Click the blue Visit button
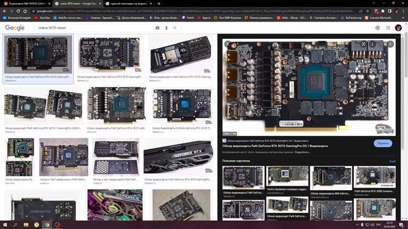Image resolution: width=408 pixels, height=229 pixels. click(x=382, y=143)
